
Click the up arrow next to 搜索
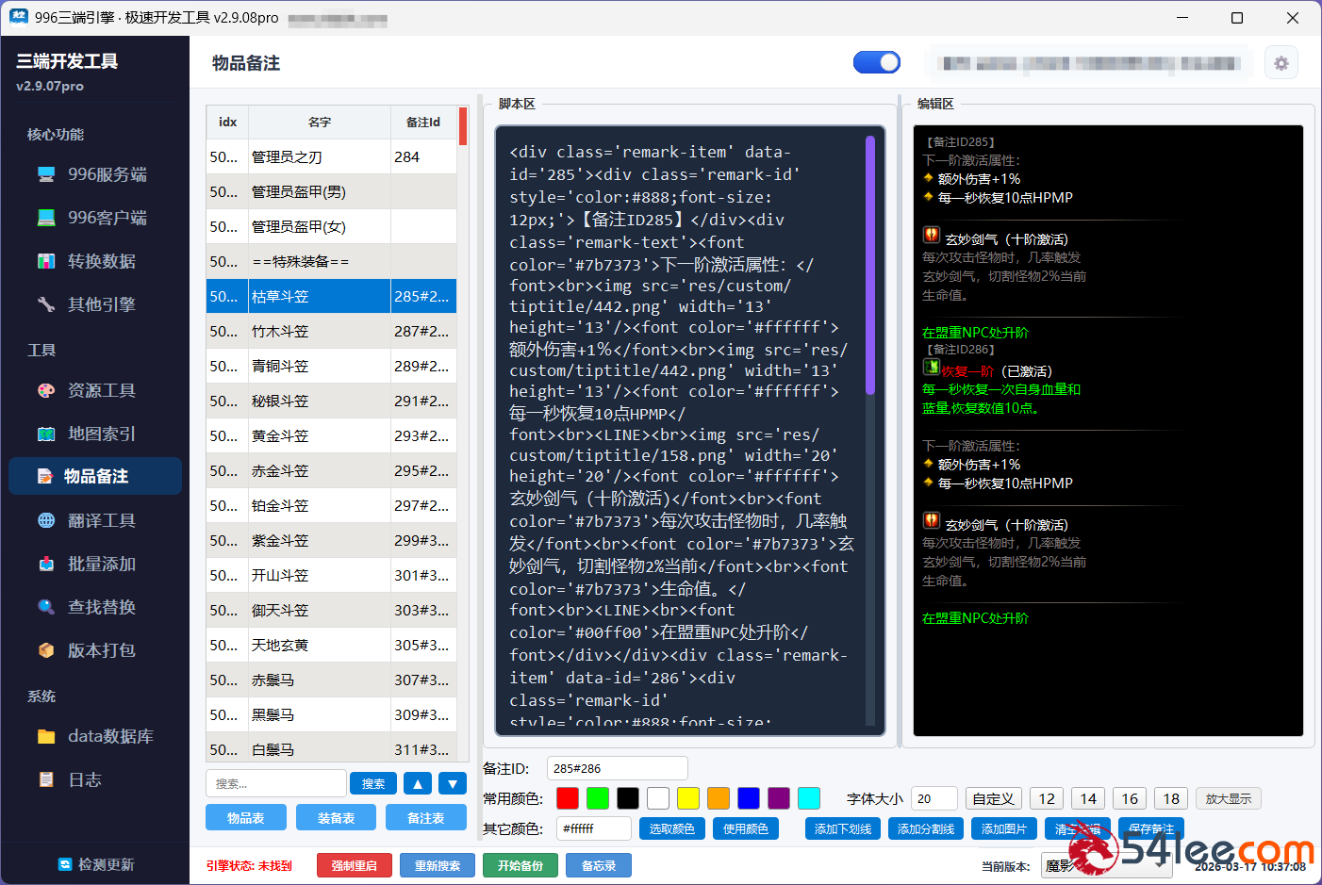[x=418, y=783]
